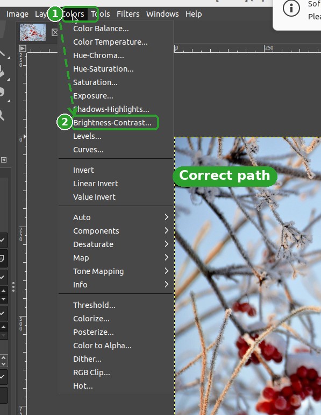Open the Image menu in menu bar
The height and width of the screenshot is (415, 321).
[x=17, y=14]
